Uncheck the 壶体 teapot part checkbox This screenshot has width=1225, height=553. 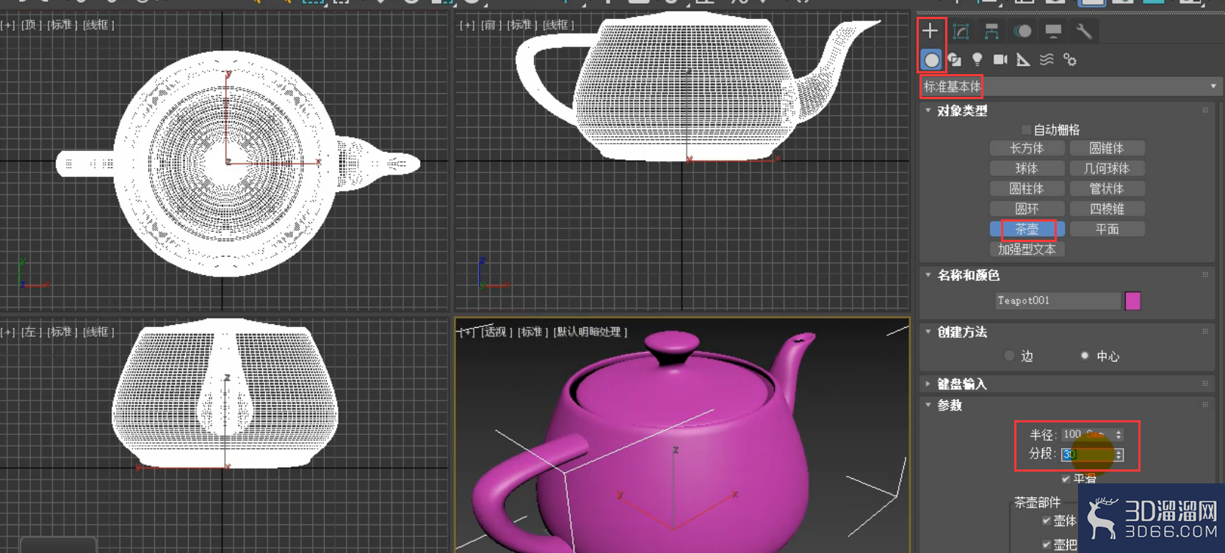[x=1047, y=521]
